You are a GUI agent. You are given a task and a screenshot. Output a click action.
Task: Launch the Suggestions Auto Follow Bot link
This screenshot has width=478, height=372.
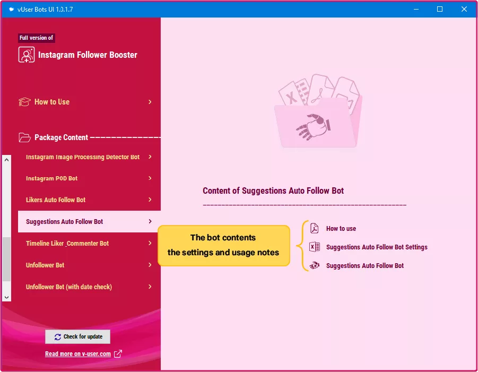[364, 265]
